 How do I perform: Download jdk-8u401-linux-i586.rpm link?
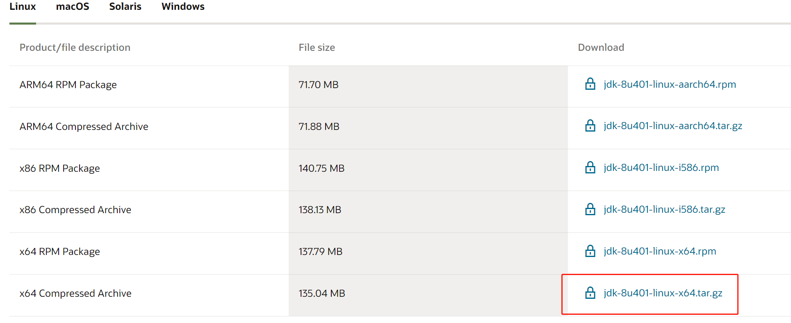(661, 168)
